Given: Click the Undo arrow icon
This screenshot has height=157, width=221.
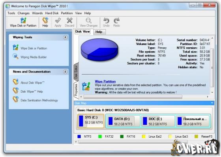Looking at the screenshot, I should pyautogui.click(x=106, y=21).
